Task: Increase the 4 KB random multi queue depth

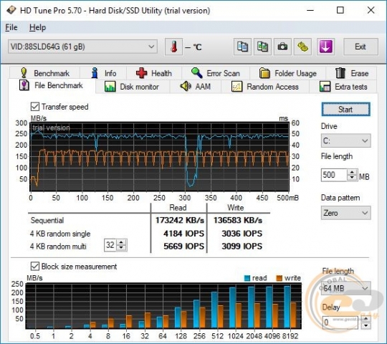Action: (x=121, y=242)
